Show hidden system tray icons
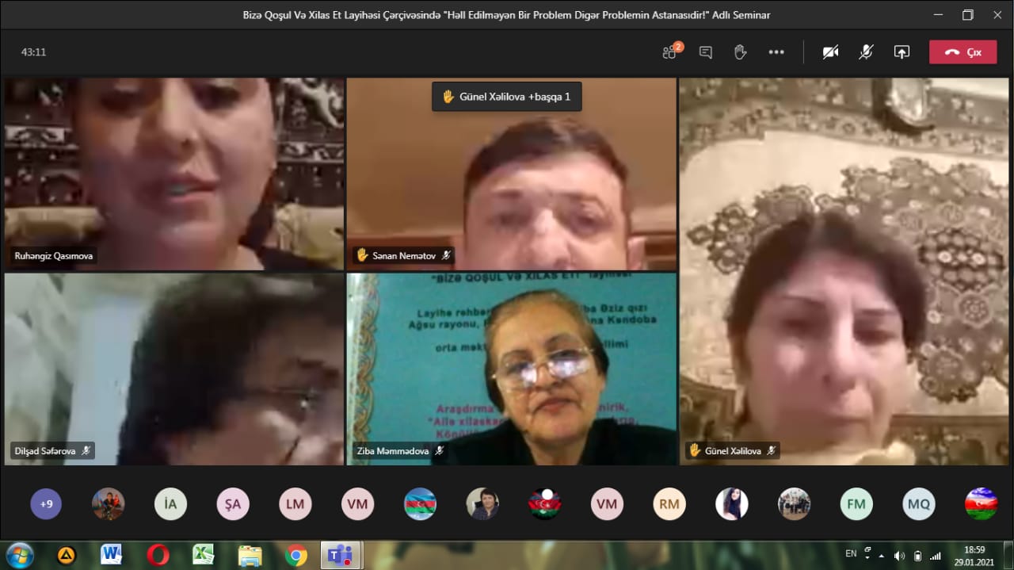This screenshot has height=570, width=1014. click(882, 555)
